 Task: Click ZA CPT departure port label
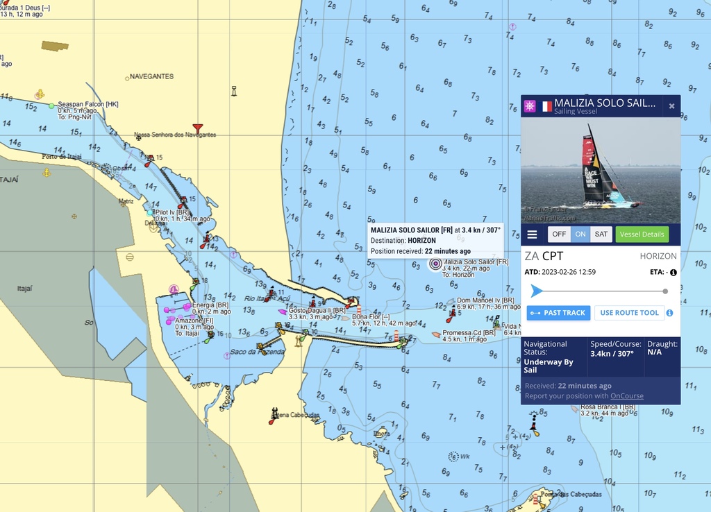tap(544, 256)
